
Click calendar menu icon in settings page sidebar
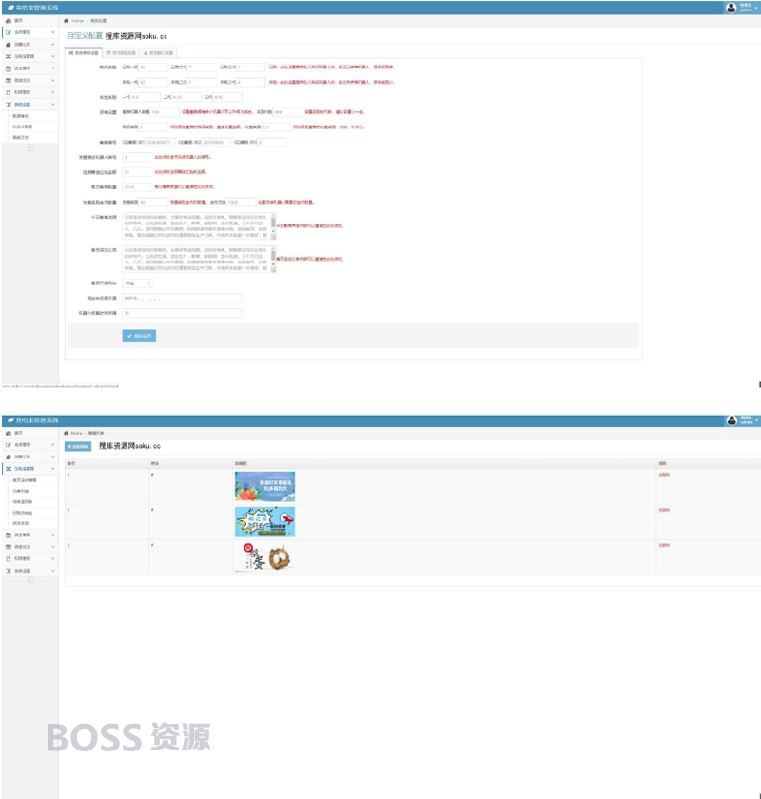click(9, 68)
